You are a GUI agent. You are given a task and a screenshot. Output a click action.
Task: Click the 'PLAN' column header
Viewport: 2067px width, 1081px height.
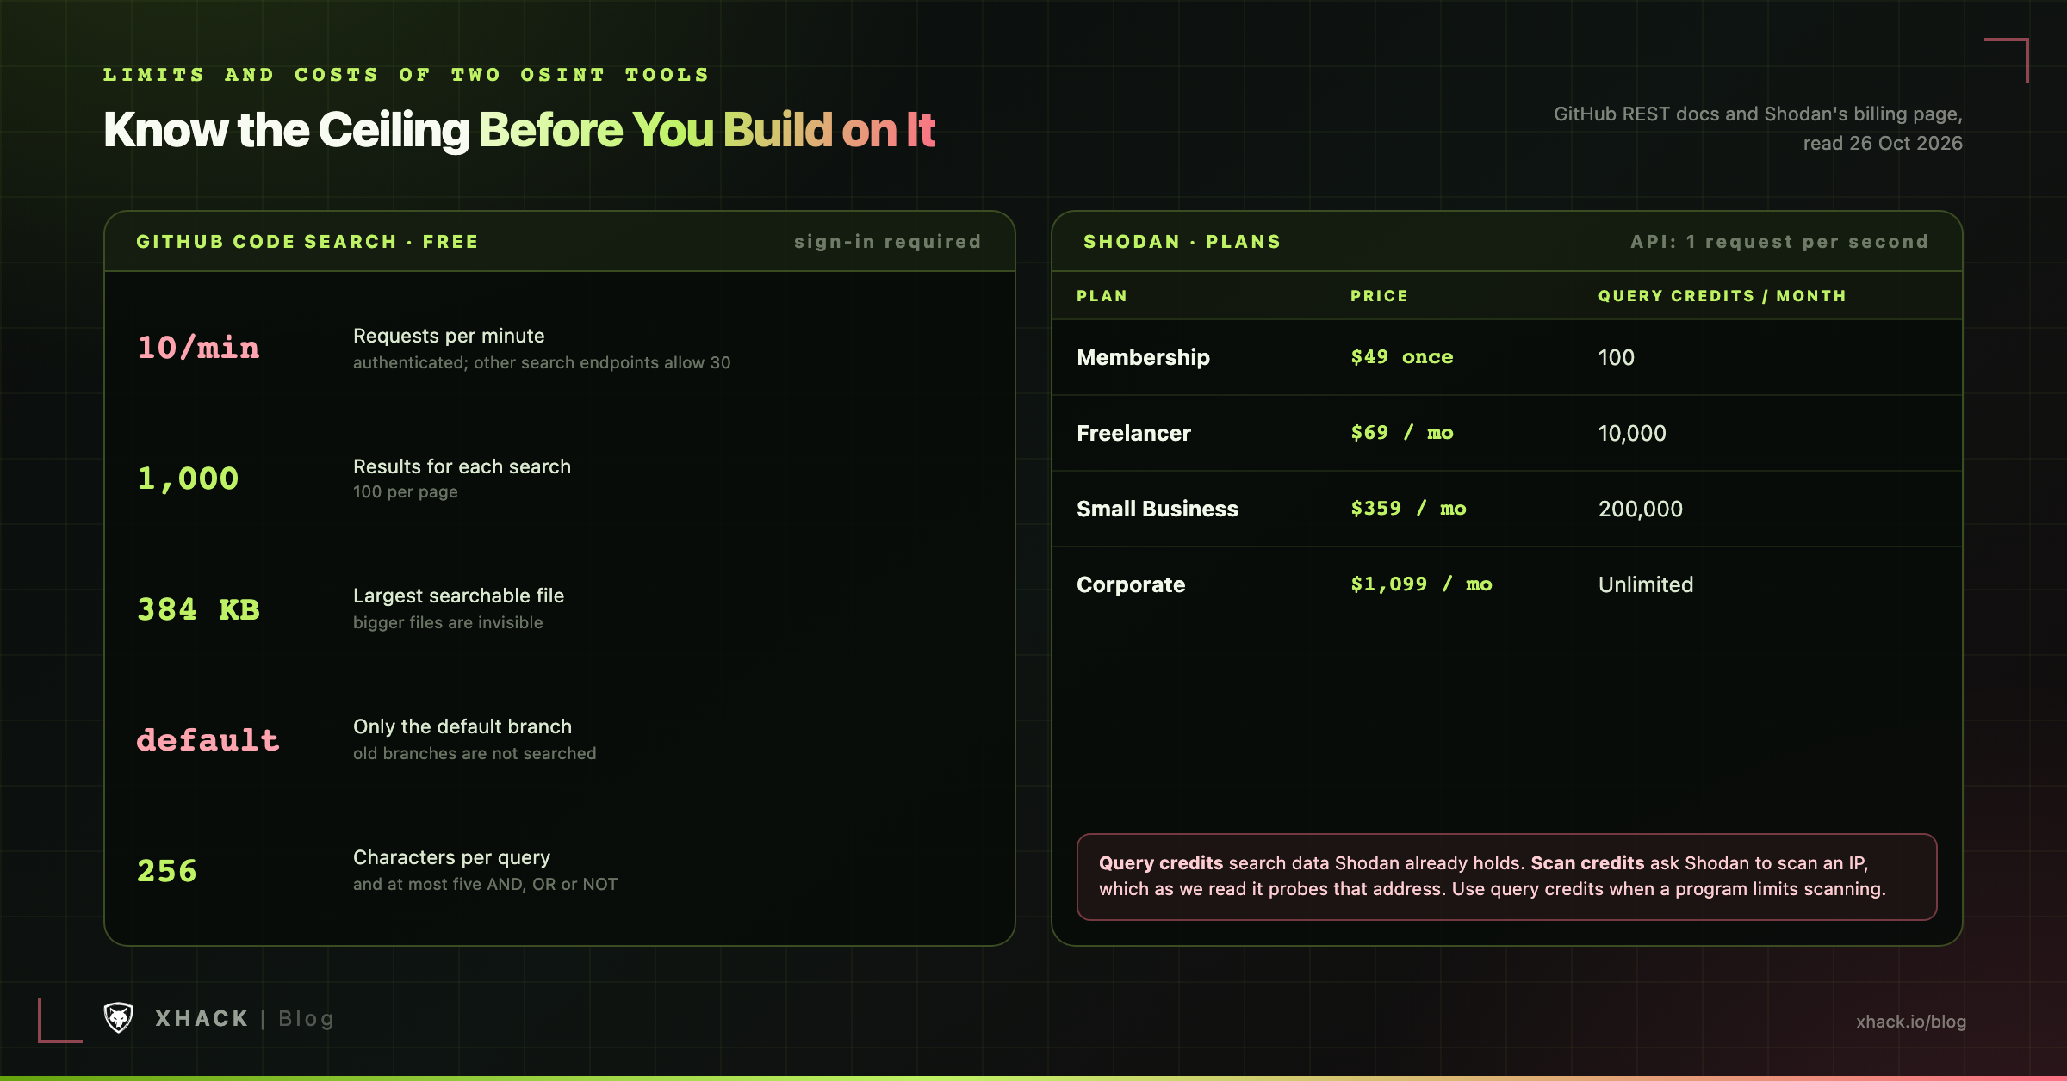[x=1102, y=296]
